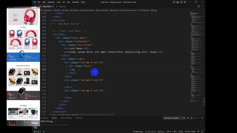Open the Run menu
The image size is (237, 133).
tap(69, 2)
